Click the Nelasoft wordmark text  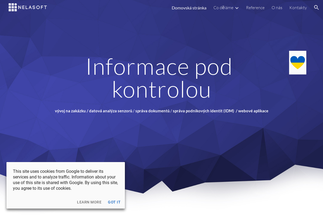pos(32,7)
